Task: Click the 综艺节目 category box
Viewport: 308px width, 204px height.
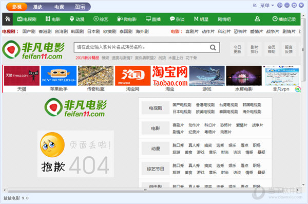Action: coord(156,169)
